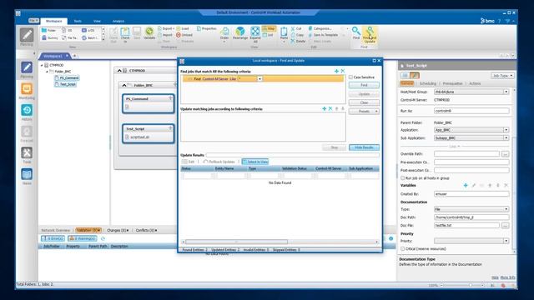Enable the Case Sensitive checkbox
Image resolution: width=534 pixels, height=300 pixels.
(350, 77)
